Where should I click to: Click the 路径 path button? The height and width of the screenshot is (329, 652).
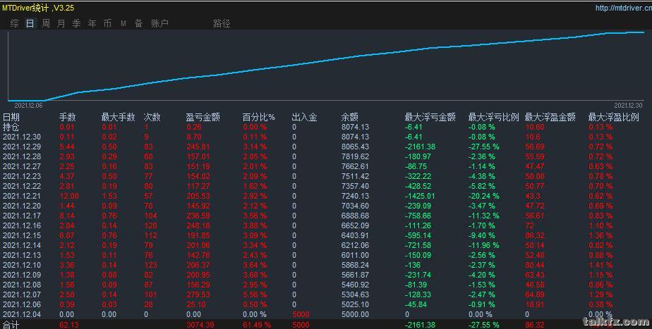[222, 23]
